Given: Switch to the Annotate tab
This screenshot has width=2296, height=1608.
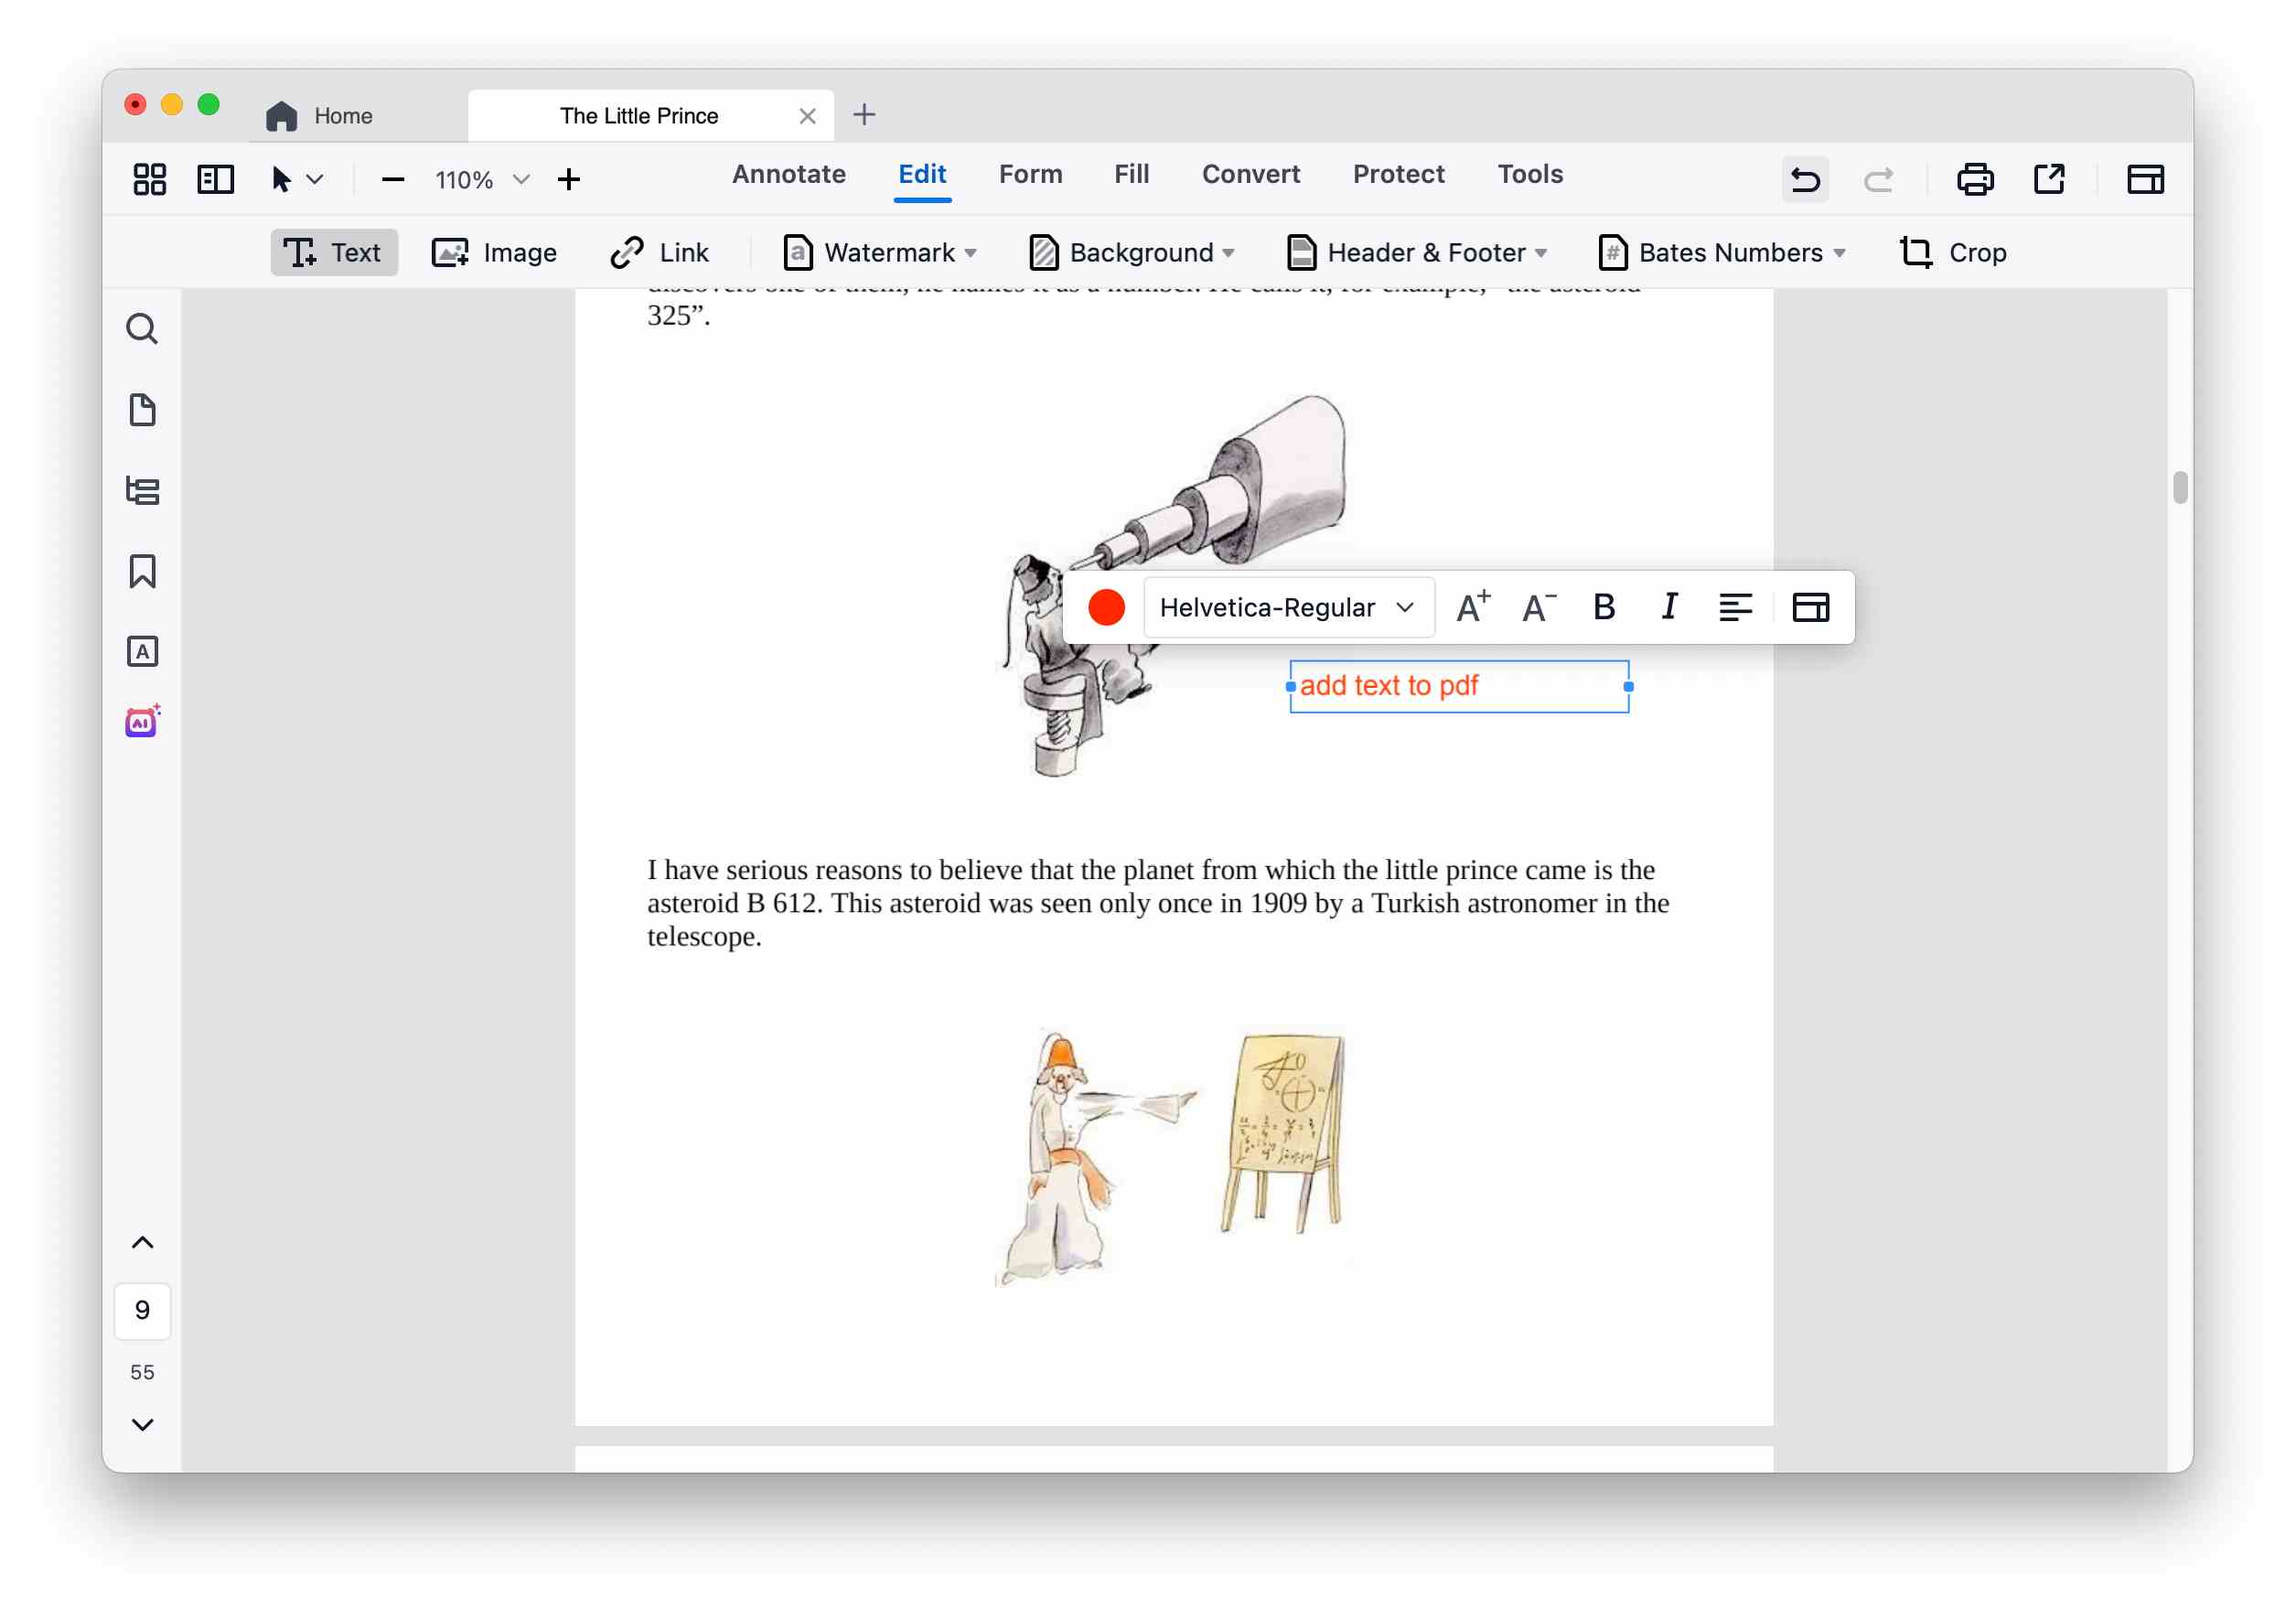Looking at the screenshot, I should coord(789,174).
